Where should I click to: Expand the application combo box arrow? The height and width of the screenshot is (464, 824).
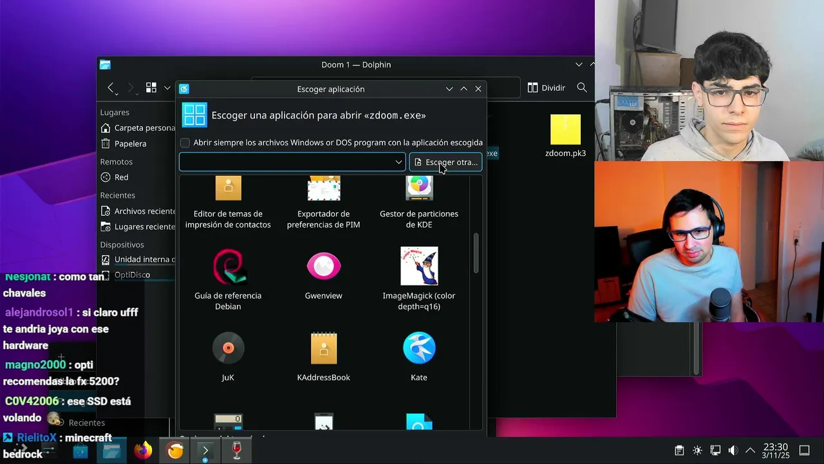(398, 162)
